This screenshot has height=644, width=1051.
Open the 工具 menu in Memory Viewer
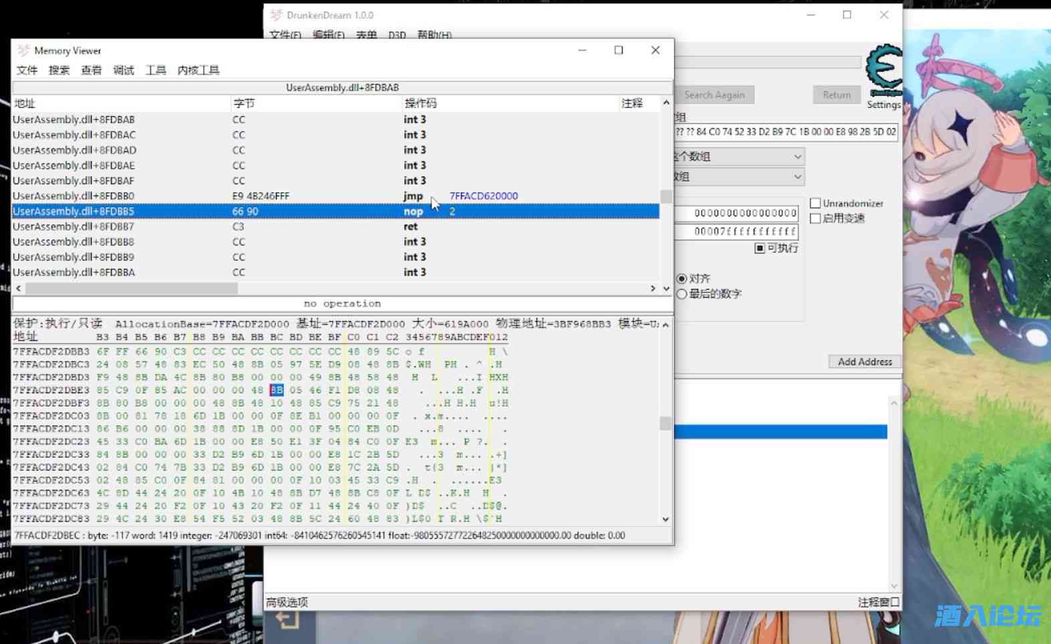[x=156, y=70]
